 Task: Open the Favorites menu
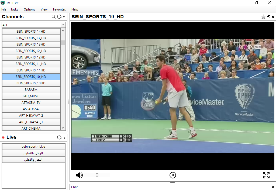click(x=60, y=9)
